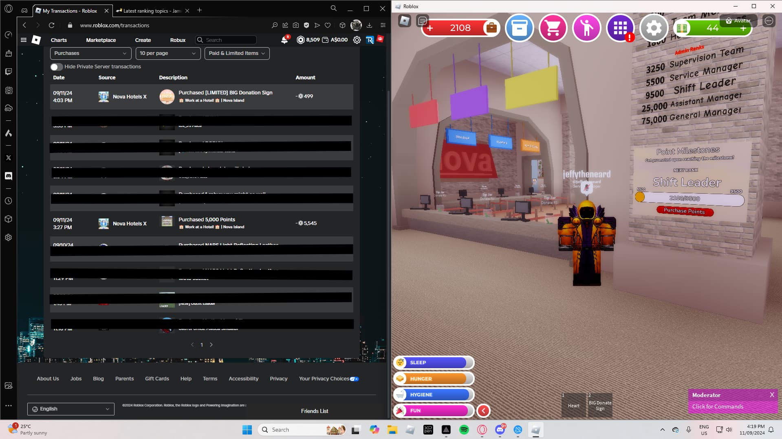Select BIG Donate Sign hotbar slot
This screenshot has height=439, width=782.
[x=600, y=405]
